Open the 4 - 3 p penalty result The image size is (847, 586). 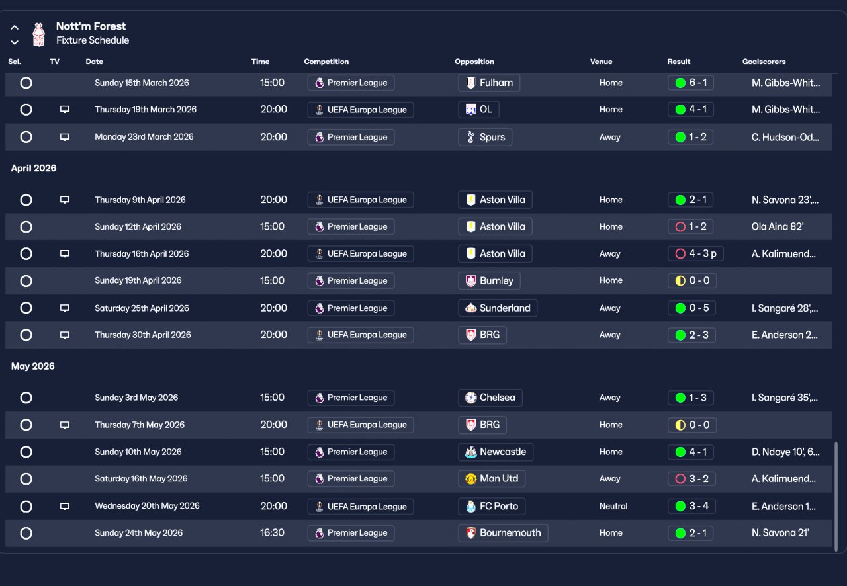tap(695, 254)
